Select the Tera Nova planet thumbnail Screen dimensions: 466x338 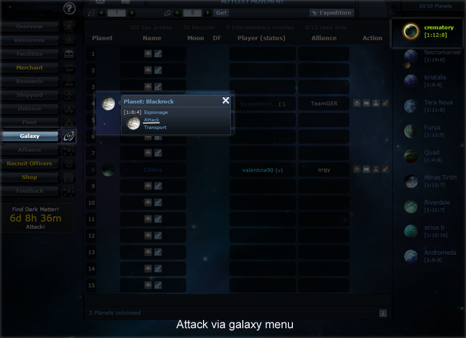(x=411, y=106)
